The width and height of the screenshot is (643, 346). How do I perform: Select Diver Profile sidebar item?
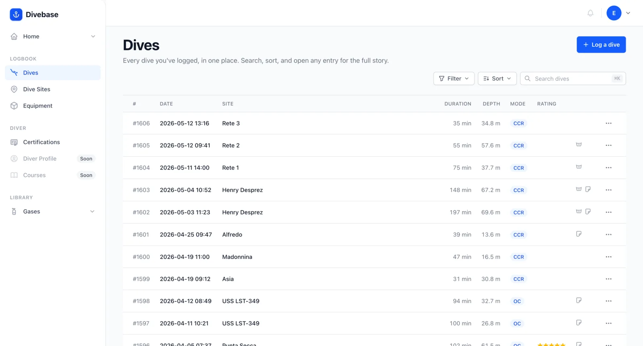(53, 159)
